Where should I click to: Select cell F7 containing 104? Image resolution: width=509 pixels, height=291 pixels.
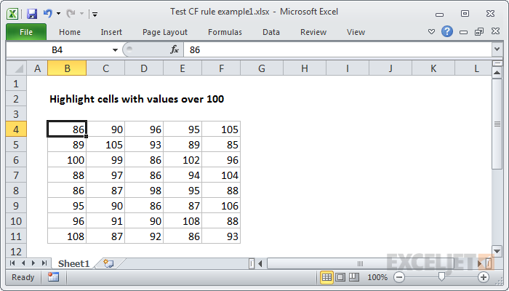(221, 175)
